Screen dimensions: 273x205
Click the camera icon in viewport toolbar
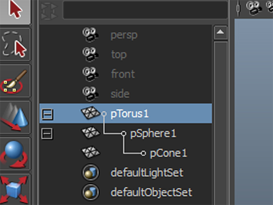click(x=254, y=8)
